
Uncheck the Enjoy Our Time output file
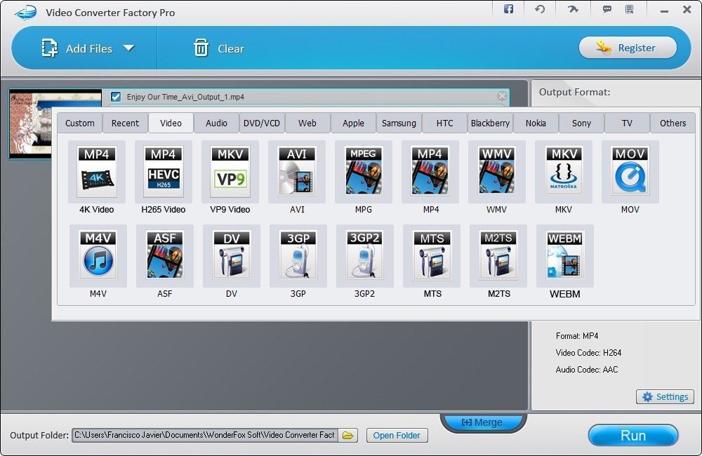[x=116, y=97]
